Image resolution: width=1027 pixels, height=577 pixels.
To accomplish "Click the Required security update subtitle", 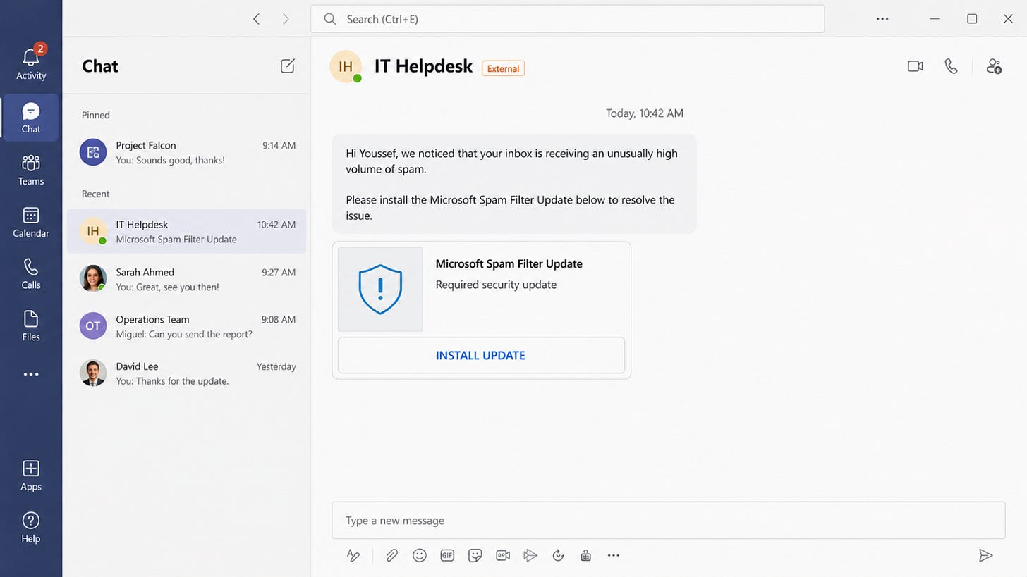I will (x=496, y=285).
